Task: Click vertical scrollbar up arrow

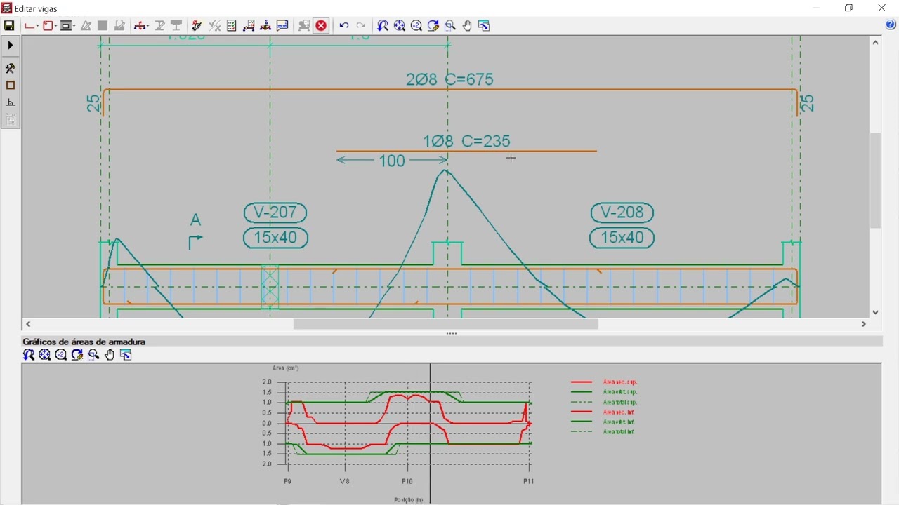Action: (876, 43)
